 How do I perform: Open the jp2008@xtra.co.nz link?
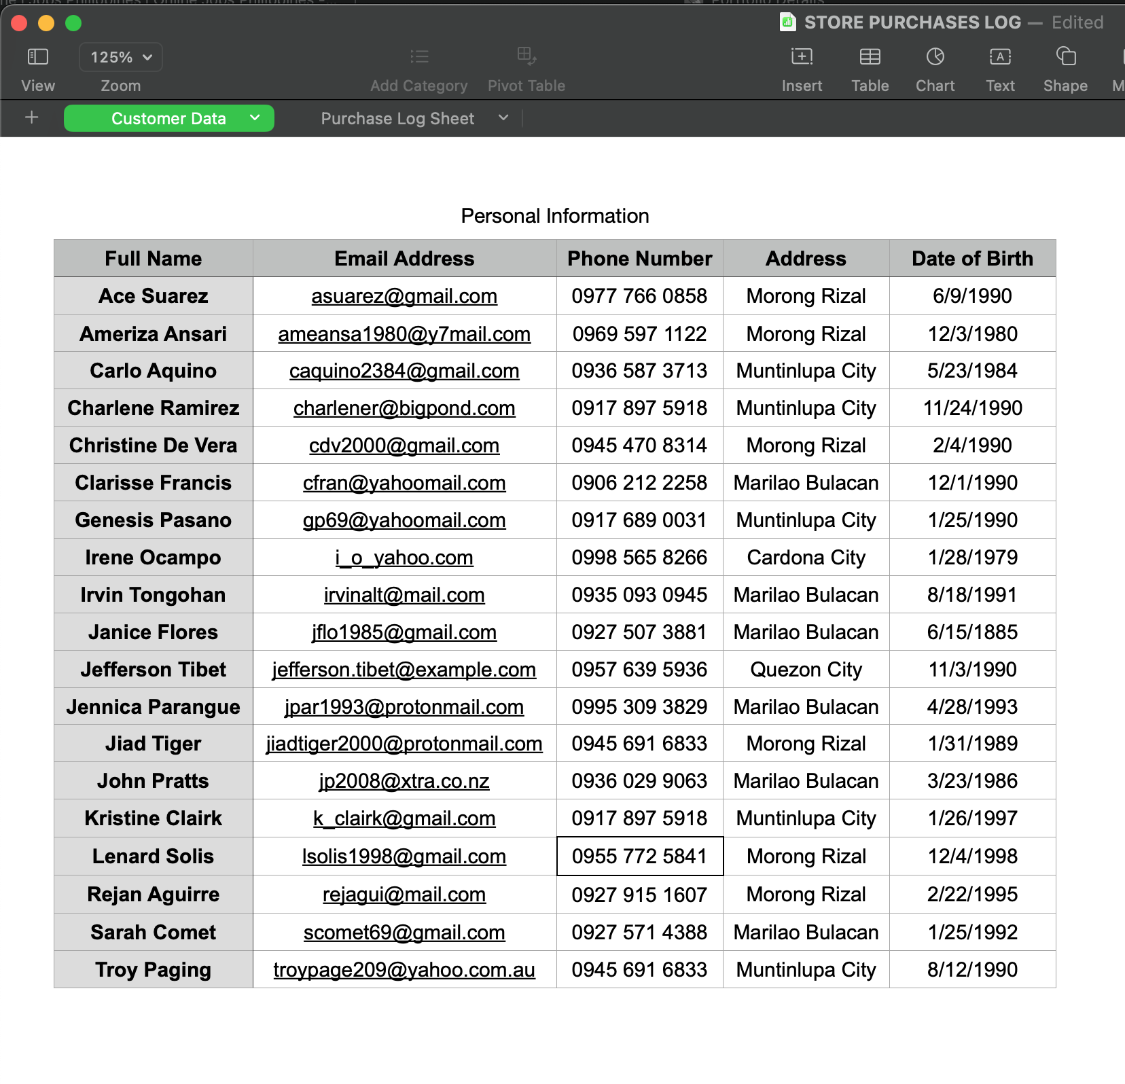404,781
